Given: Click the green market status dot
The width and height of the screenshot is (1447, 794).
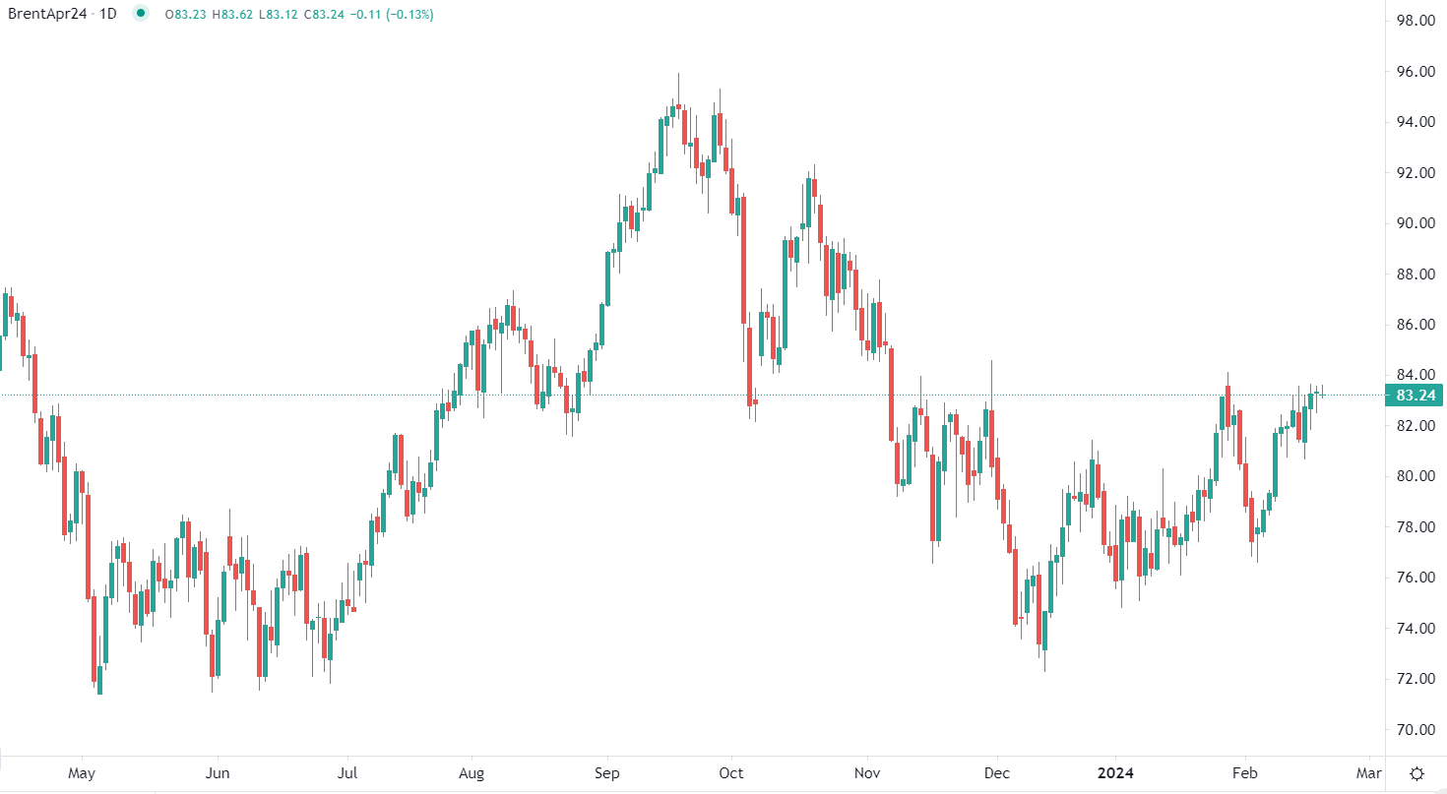Looking at the screenshot, I should coord(143,15).
